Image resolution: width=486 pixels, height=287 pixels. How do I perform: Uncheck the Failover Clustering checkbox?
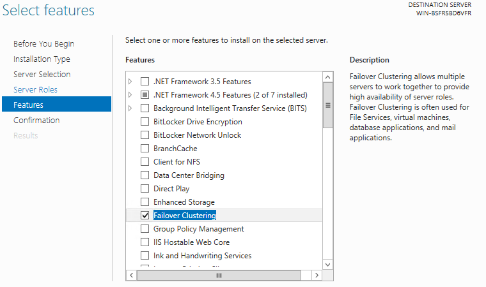(x=145, y=216)
